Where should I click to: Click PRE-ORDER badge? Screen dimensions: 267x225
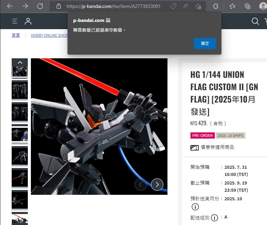(x=202, y=135)
